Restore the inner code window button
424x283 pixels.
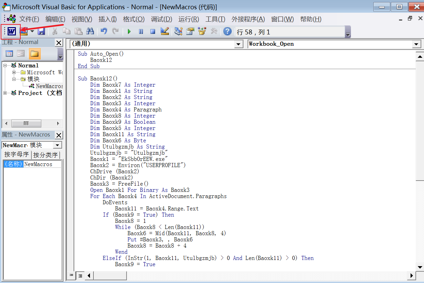point(410,19)
